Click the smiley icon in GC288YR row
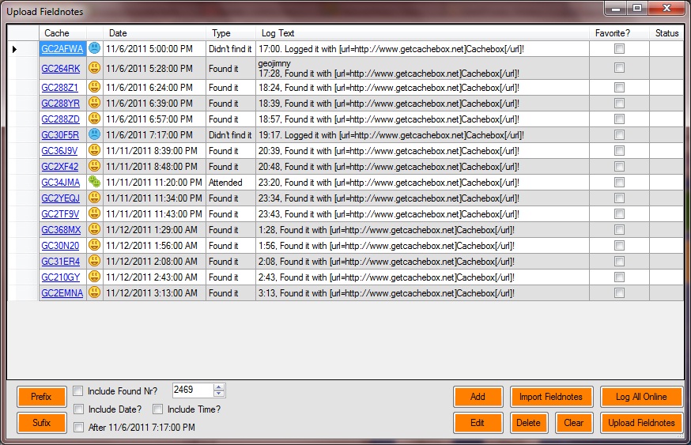The width and height of the screenshot is (691, 445). pyautogui.click(x=94, y=103)
